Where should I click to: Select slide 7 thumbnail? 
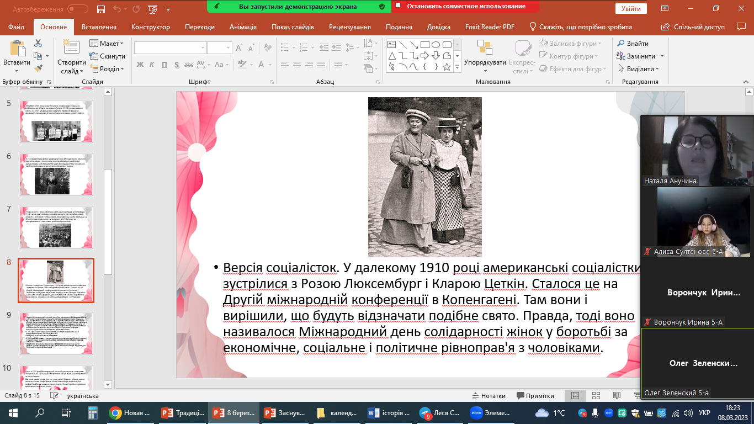coord(56,227)
